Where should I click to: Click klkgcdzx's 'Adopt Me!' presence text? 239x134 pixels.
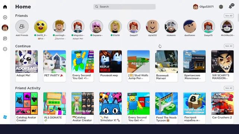pyautogui.click(x=78, y=39)
